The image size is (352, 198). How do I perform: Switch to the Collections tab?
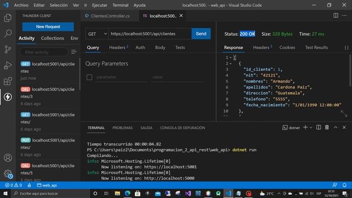(52, 38)
